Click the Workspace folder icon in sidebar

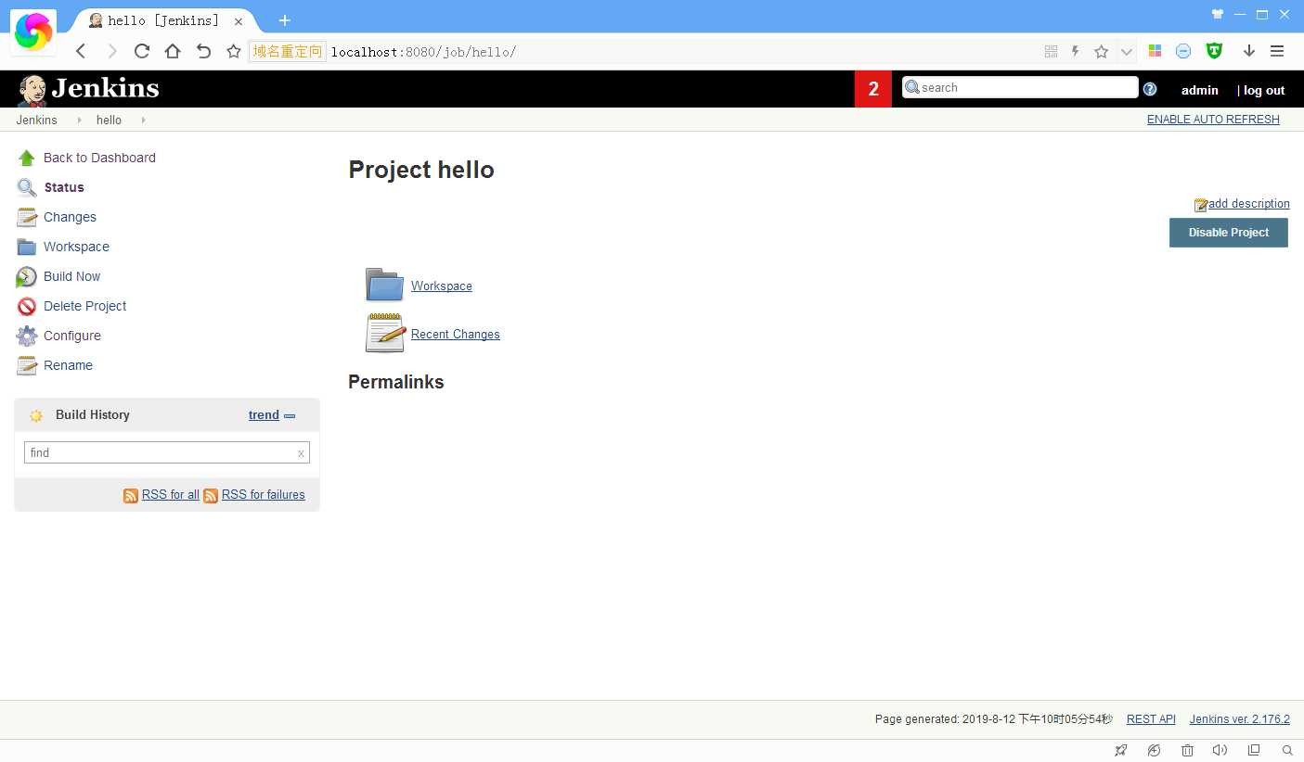pos(27,247)
